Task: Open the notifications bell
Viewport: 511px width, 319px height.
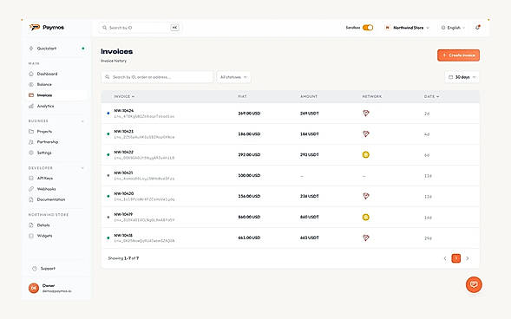Action: point(478,28)
